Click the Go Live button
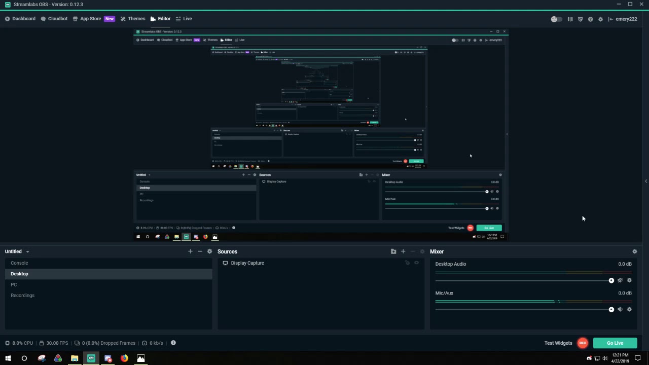 pyautogui.click(x=615, y=343)
